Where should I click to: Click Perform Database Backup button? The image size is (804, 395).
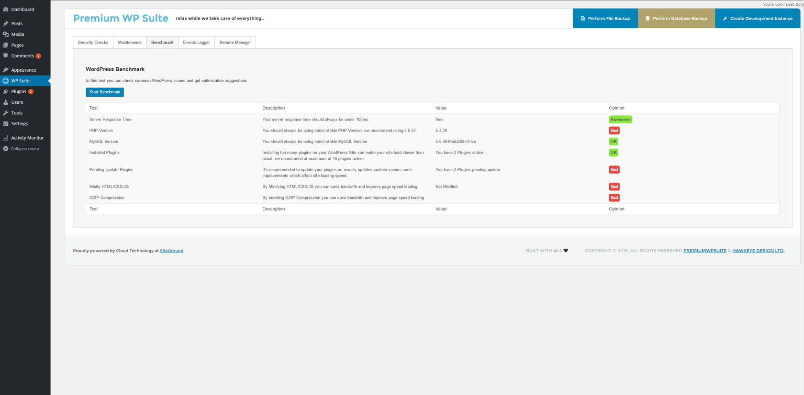(x=676, y=18)
